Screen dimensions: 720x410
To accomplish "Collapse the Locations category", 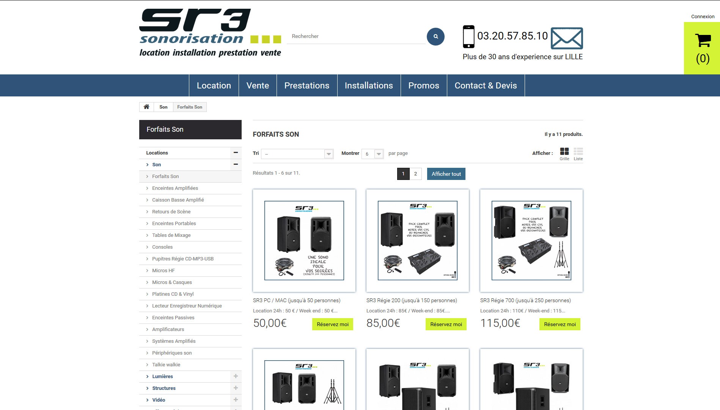I will click(236, 153).
